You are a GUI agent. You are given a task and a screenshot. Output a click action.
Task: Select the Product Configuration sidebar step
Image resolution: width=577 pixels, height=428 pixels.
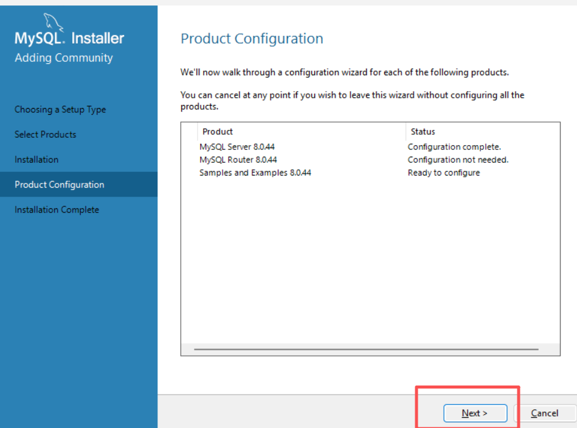79,185
